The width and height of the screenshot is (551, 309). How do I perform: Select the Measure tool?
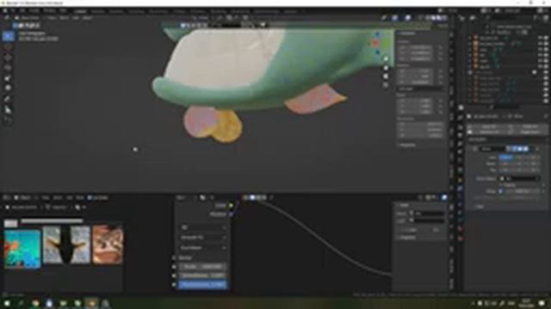pyautogui.click(x=8, y=109)
